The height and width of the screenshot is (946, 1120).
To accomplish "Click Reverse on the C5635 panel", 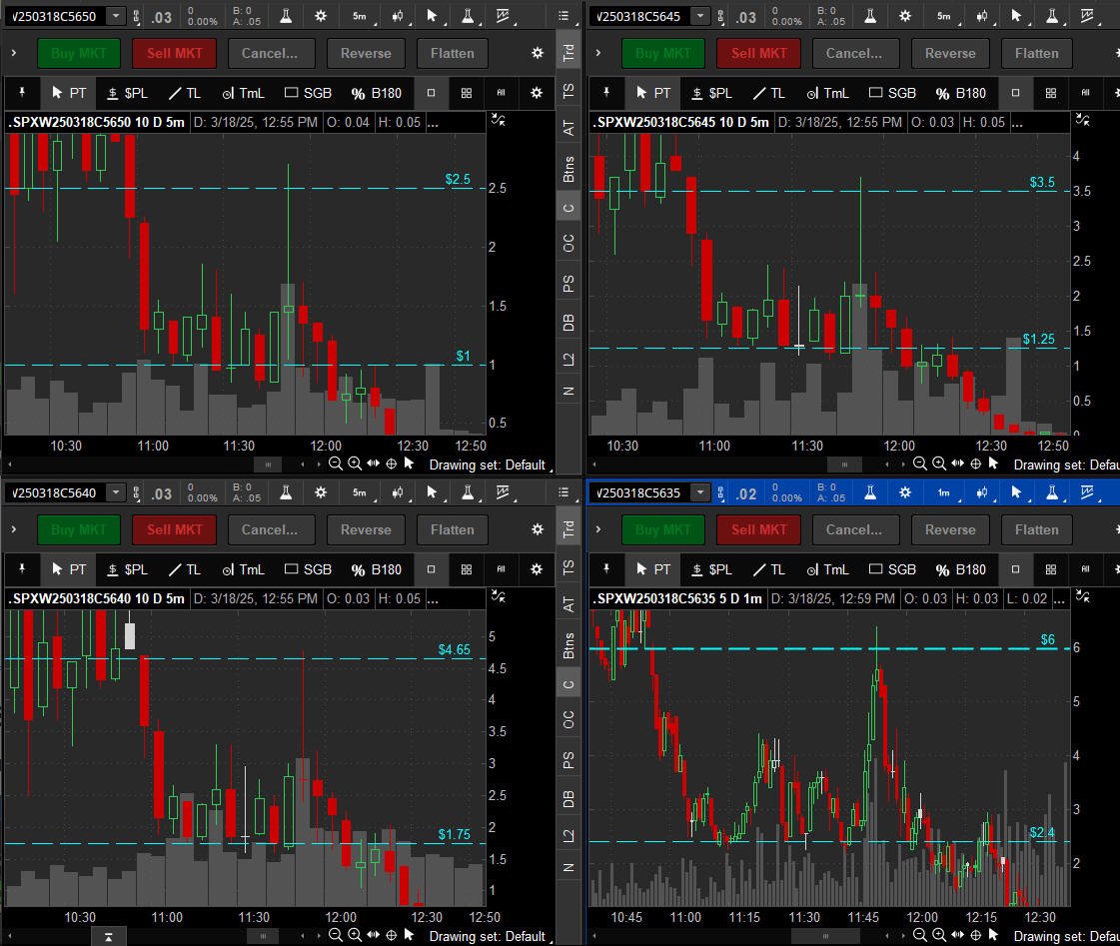I will 950,529.
